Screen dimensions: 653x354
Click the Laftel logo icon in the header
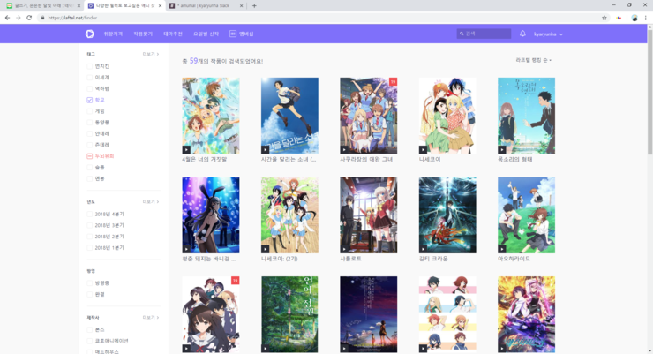click(x=89, y=34)
